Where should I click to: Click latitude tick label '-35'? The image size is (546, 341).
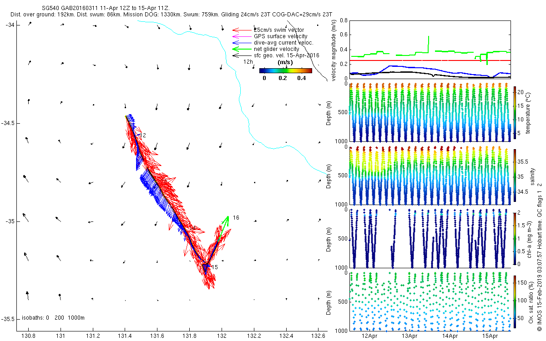[10, 221]
